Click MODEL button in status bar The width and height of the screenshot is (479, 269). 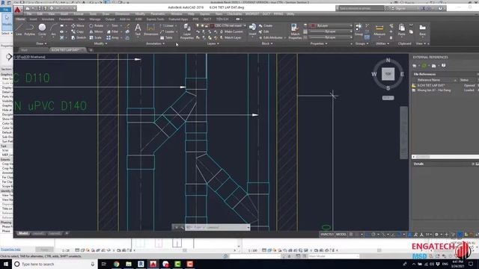pyautogui.click(x=341, y=234)
